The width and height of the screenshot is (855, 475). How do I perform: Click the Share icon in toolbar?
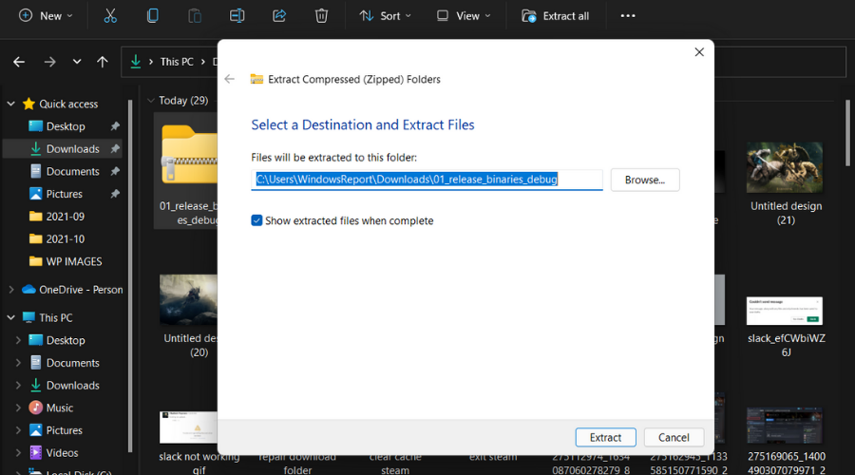(279, 16)
